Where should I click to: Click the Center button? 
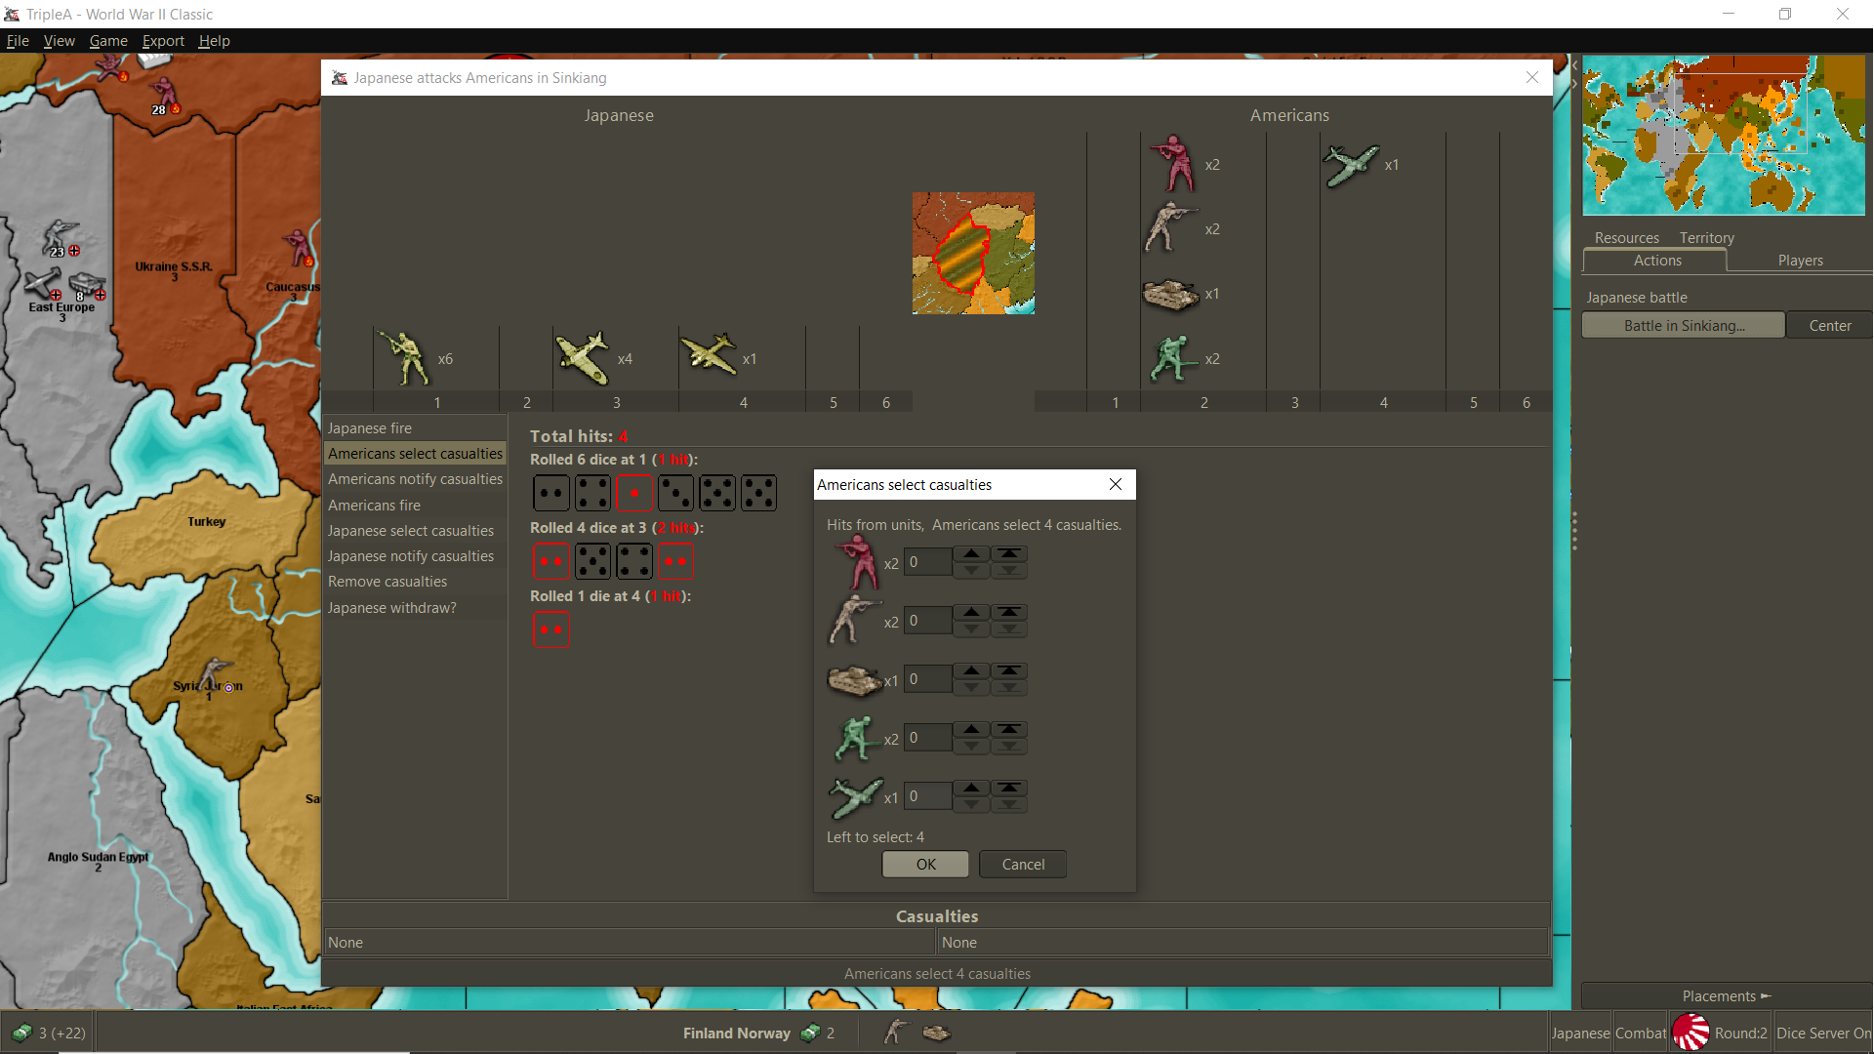[x=1829, y=326]
